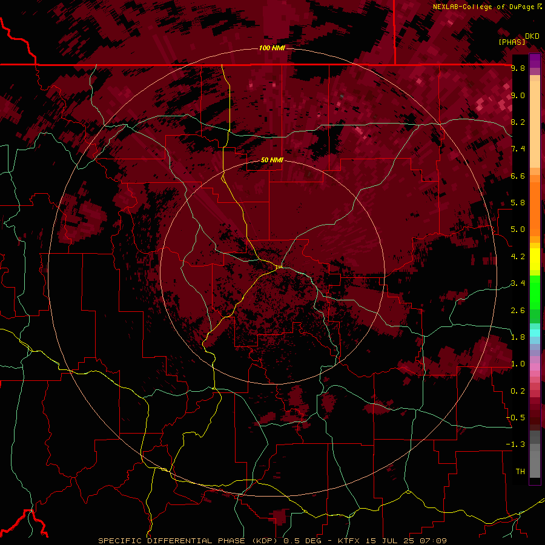Click the 3.4 value on the color scale
545x545 pixels.
coord(518,283)
